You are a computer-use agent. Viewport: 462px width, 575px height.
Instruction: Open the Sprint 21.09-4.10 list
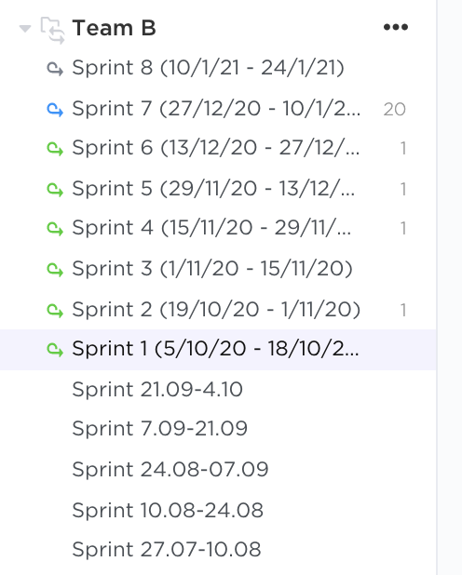pyautogui.click(x=157, y=389)
